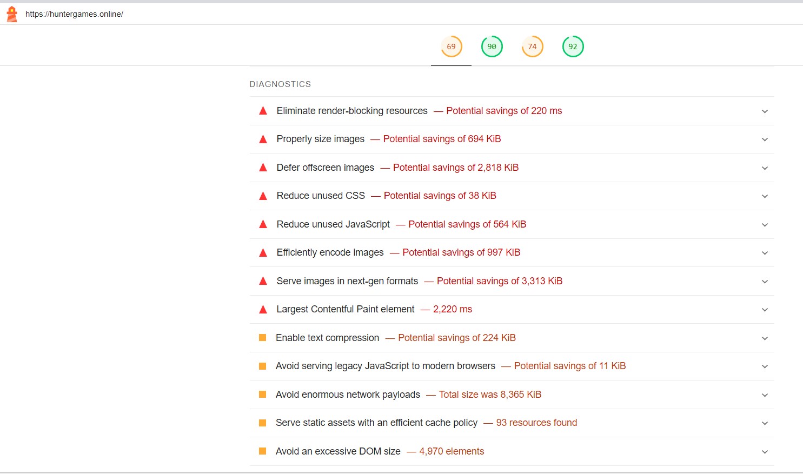Click the 'Reduce unused JavaScript' title

pyautogui.click(x=333, y=224)
